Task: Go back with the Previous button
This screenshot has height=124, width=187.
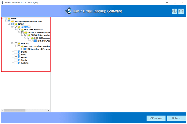Action: coord(156,118)
